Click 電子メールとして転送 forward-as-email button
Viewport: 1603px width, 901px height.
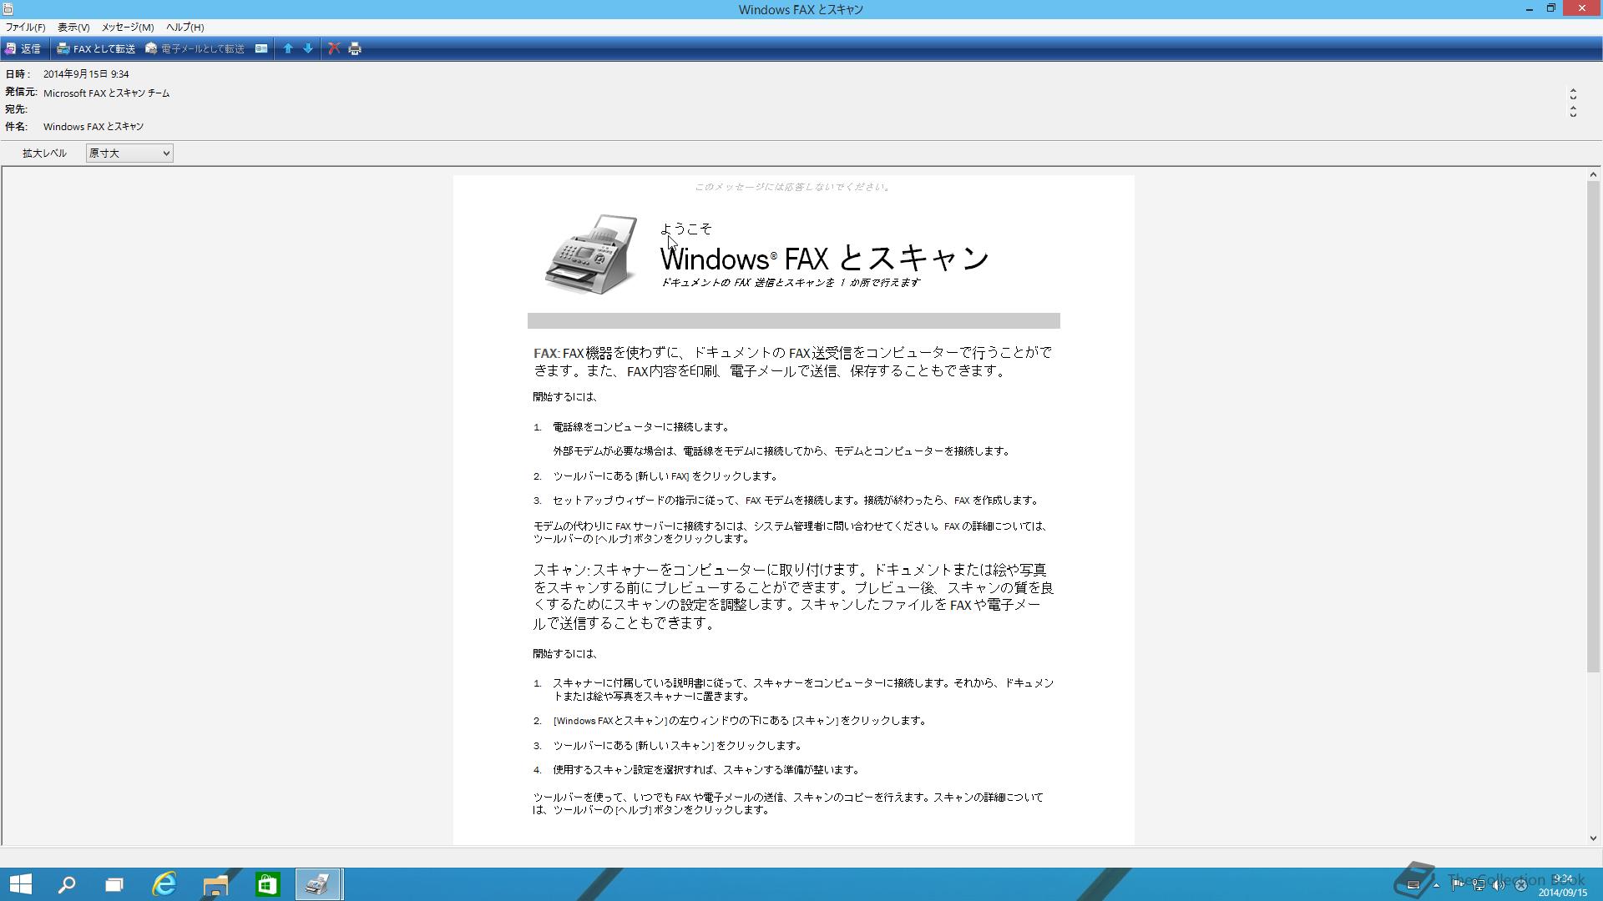tap(195, 48)
